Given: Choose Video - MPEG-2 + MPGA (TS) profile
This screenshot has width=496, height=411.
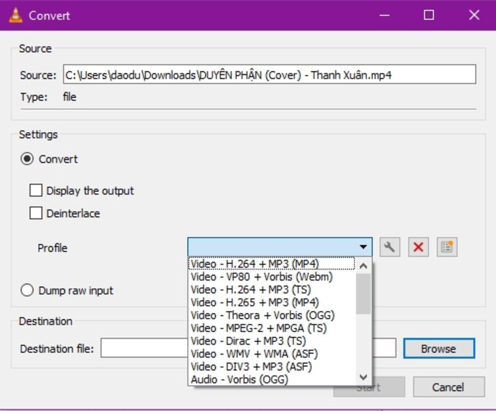Looking at the screenshot, I should 271,328.
